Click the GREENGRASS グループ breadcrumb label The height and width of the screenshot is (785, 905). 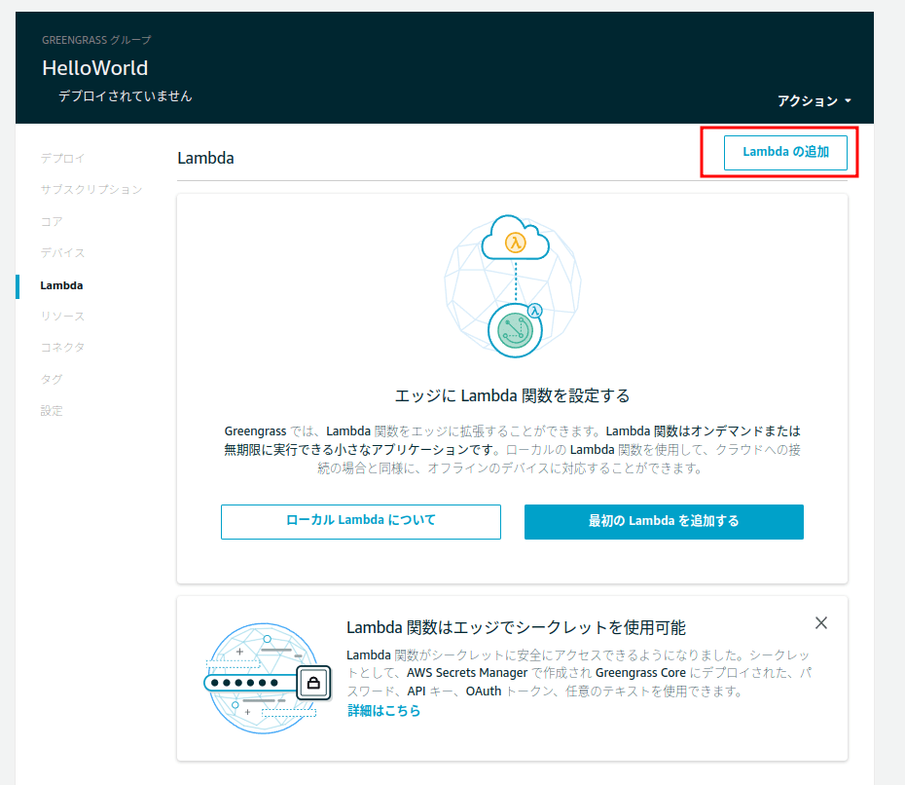[96, 40]
